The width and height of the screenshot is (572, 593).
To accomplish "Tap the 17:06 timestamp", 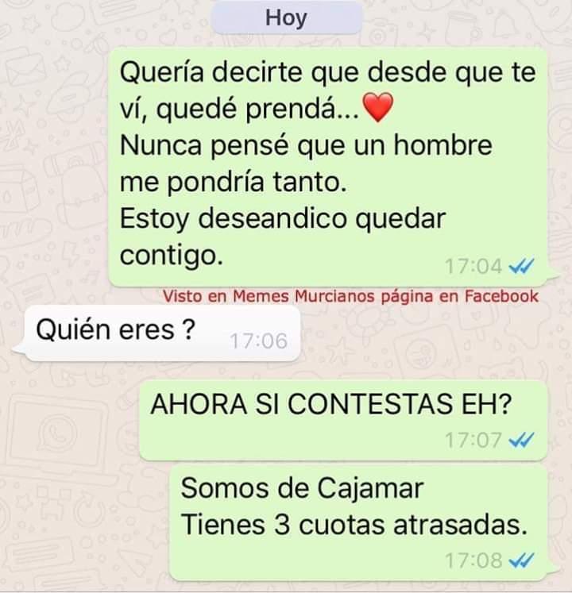I will [x=259, y=341].
